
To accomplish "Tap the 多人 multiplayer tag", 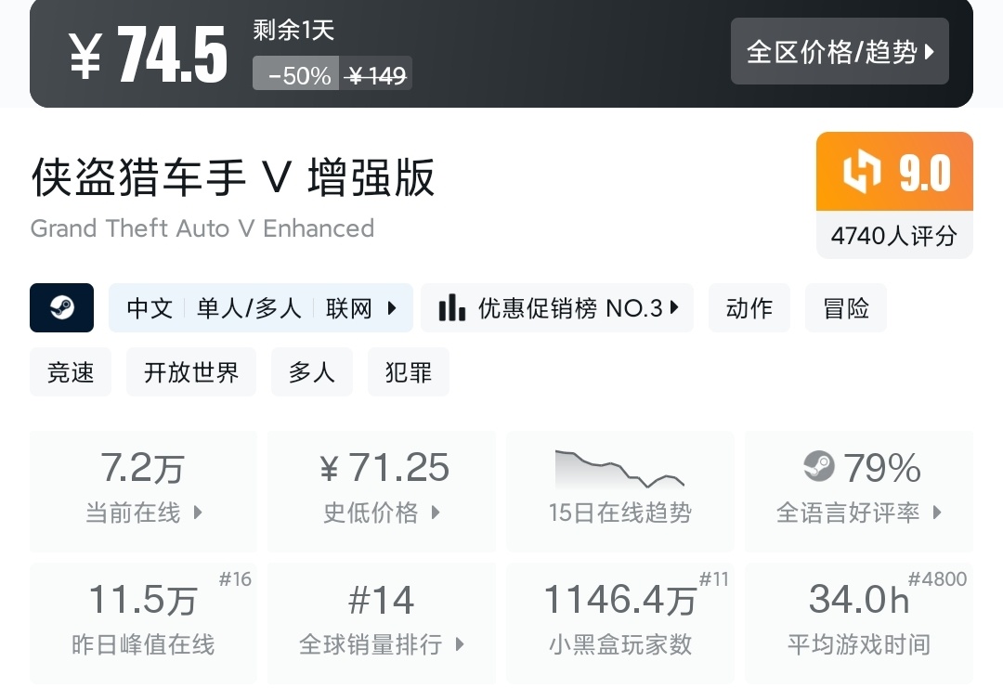I will pyautogui.click(x=311, y=372).
